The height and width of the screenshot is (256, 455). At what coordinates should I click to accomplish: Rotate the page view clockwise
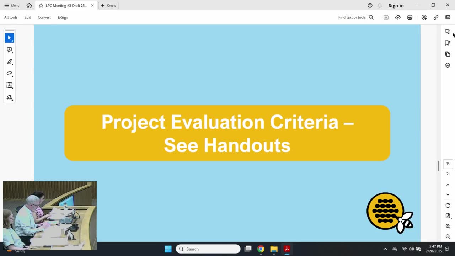448,206
